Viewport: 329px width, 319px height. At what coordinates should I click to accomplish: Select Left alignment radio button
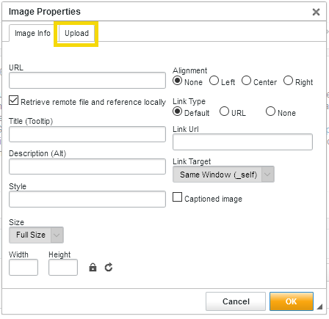point(214,81)
